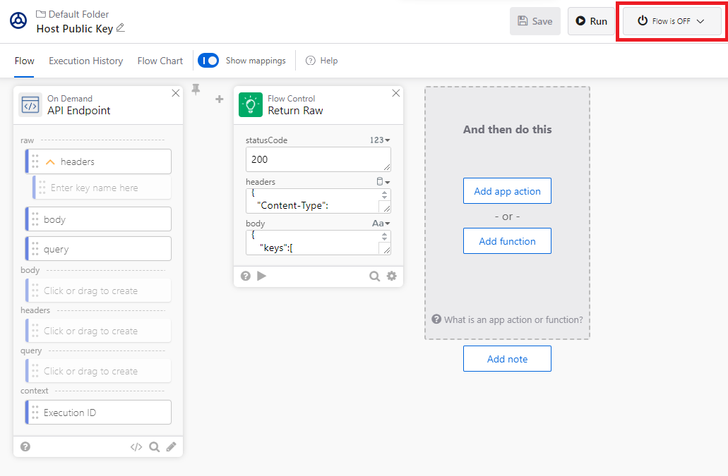
Task: Close the API Endpoint card
Action: tap(176, 93)
